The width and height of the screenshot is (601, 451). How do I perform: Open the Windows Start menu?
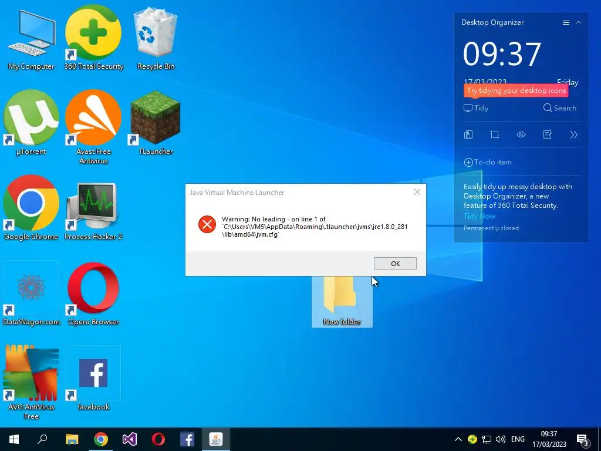coord(14,439)
